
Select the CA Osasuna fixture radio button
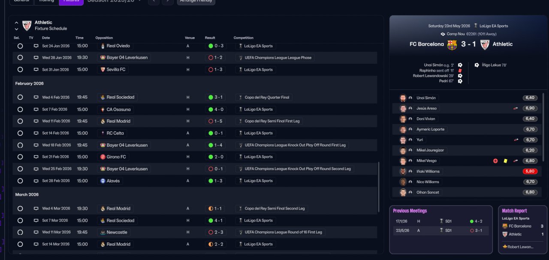coord(20,109)
